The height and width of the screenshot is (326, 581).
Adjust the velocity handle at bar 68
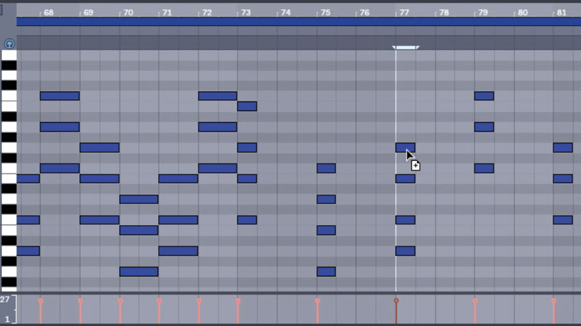[41, 301]
